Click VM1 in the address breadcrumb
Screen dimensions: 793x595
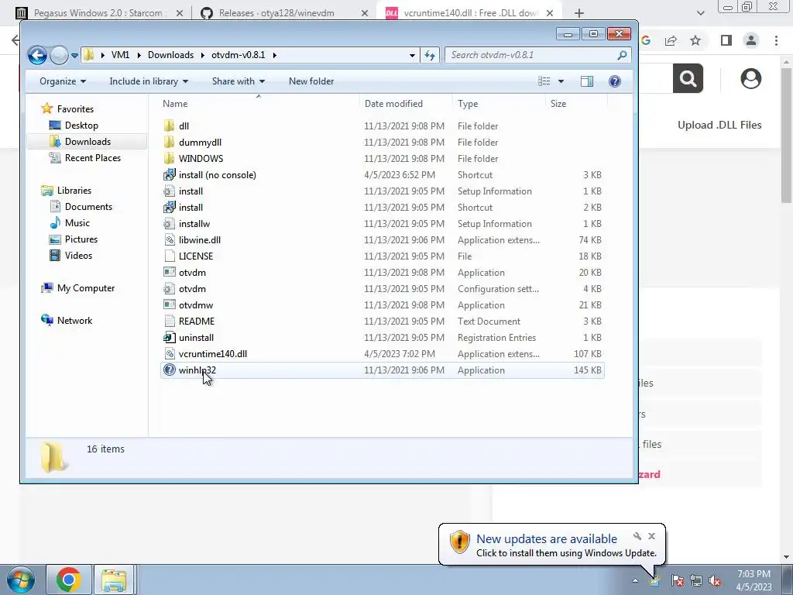coord(120,55)
